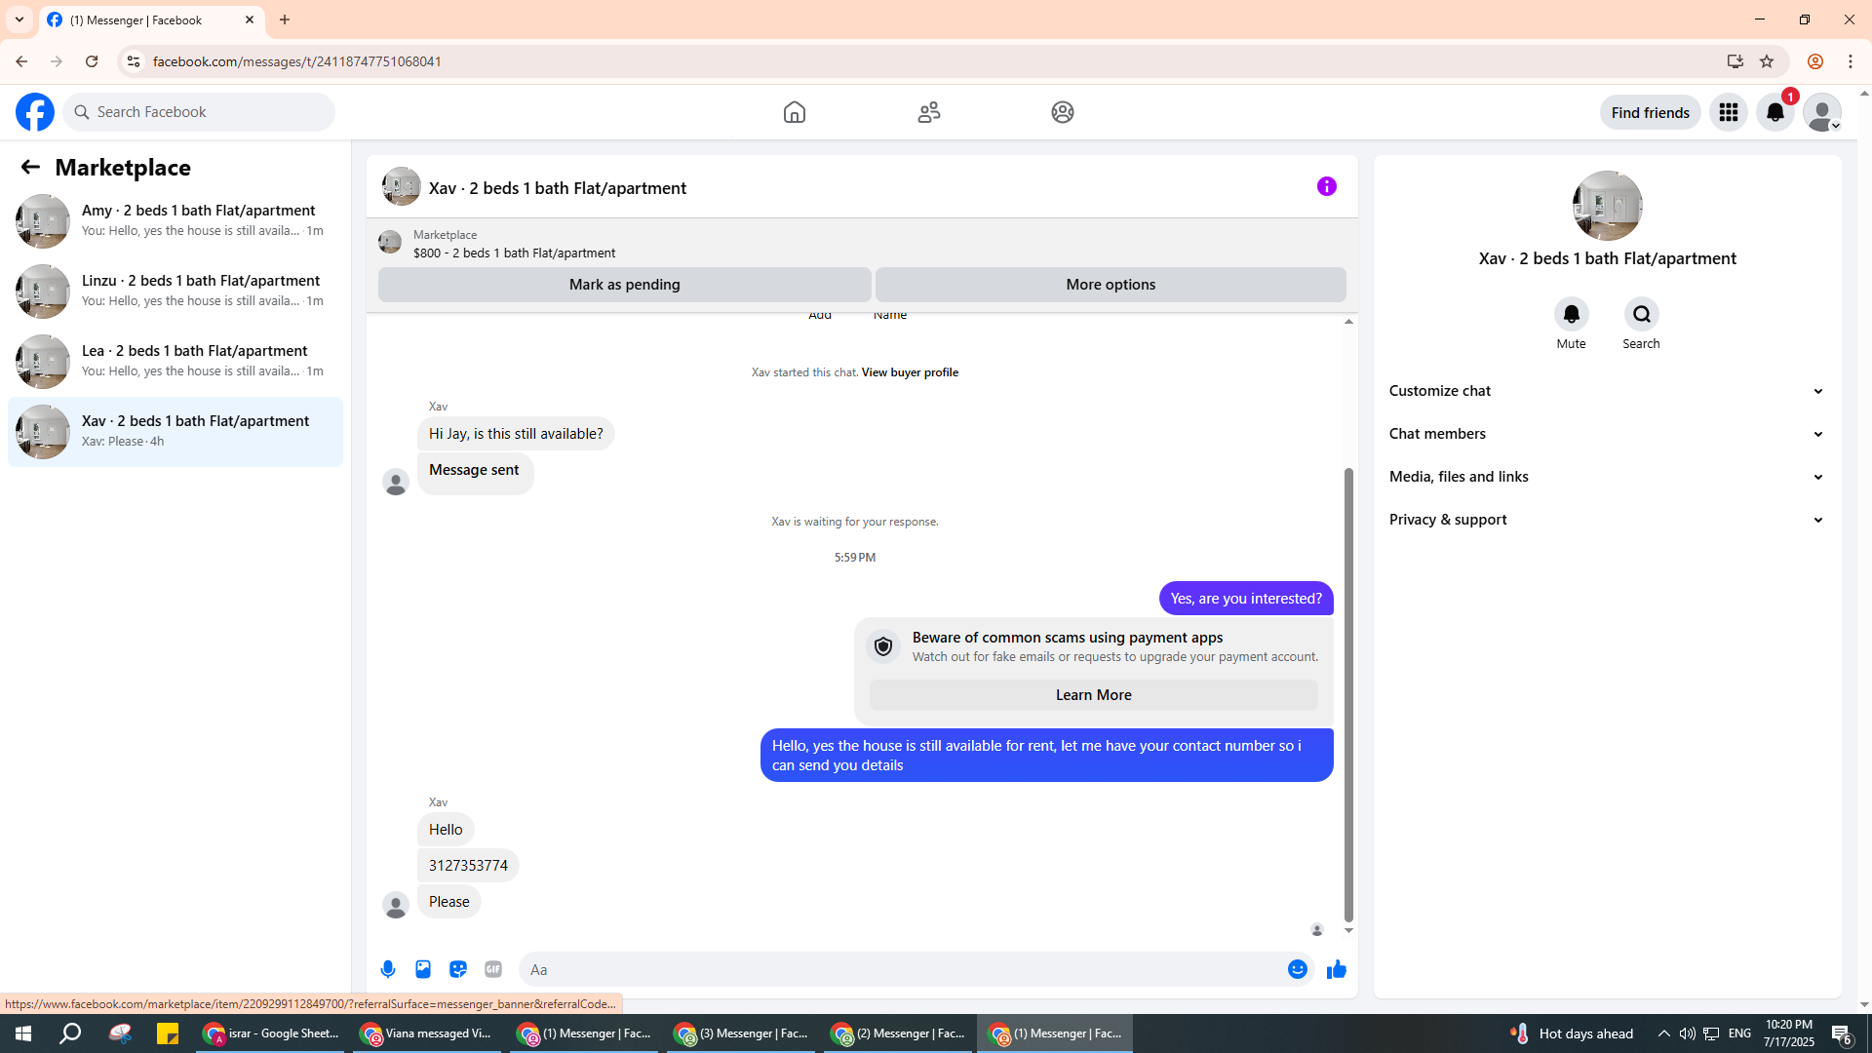Open Windows Start menu

coord(23,1033)
